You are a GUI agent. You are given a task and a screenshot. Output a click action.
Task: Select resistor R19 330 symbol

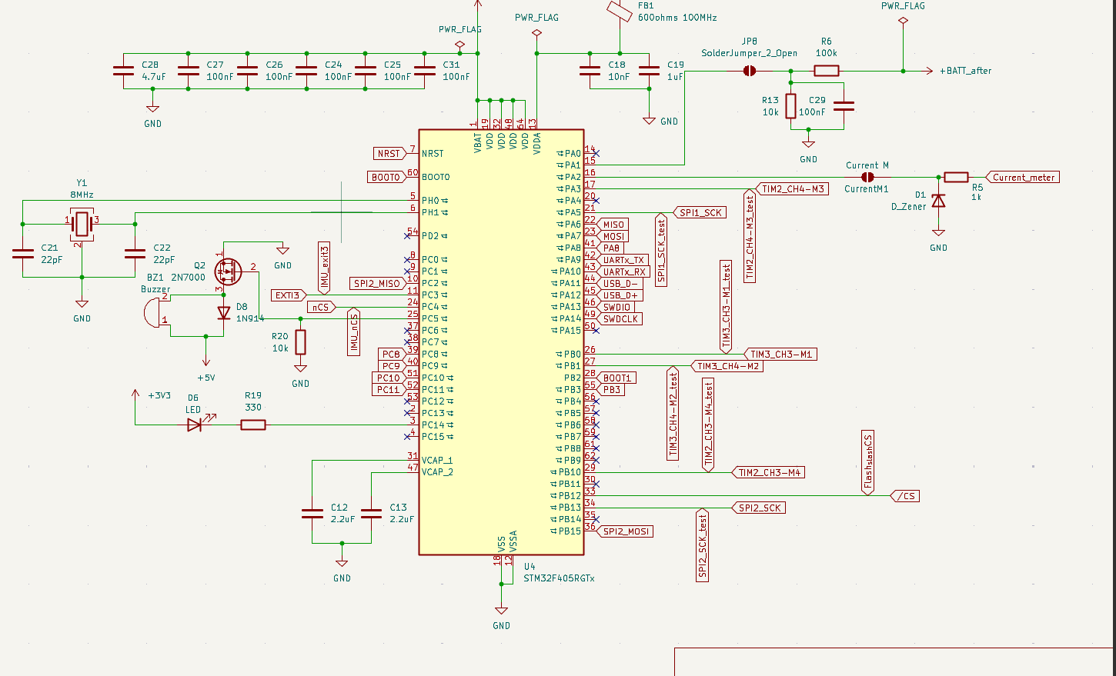tap(253, 425)
